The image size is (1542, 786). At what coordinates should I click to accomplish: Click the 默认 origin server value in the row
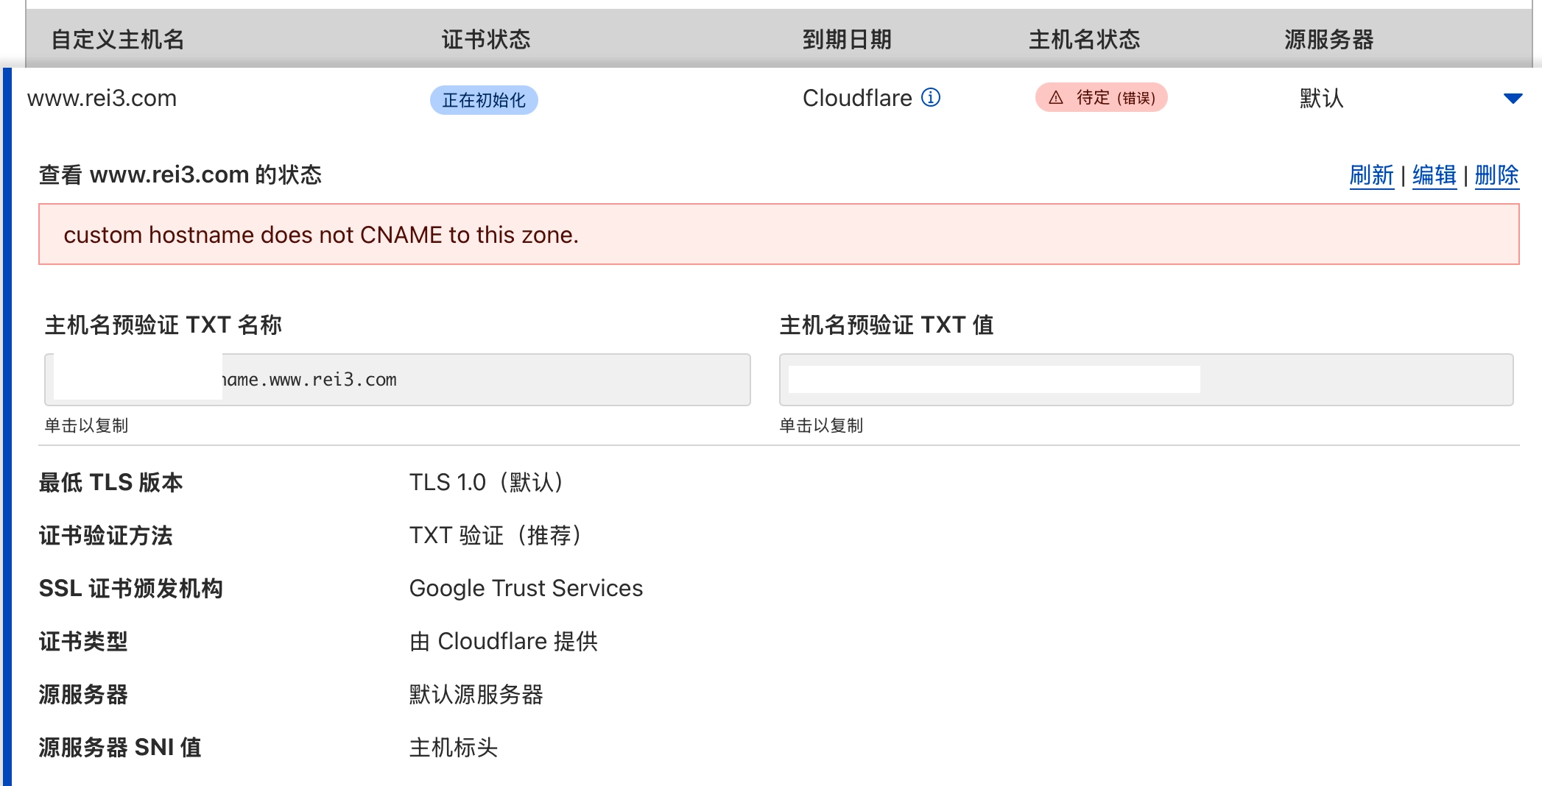point(1321,99)
